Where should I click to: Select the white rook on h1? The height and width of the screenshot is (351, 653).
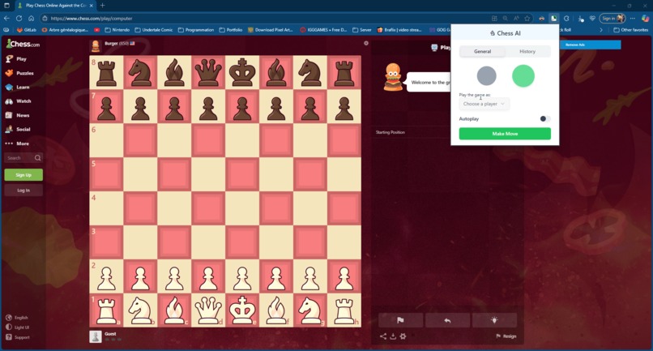pyautogui.click(x=344, y=310)
